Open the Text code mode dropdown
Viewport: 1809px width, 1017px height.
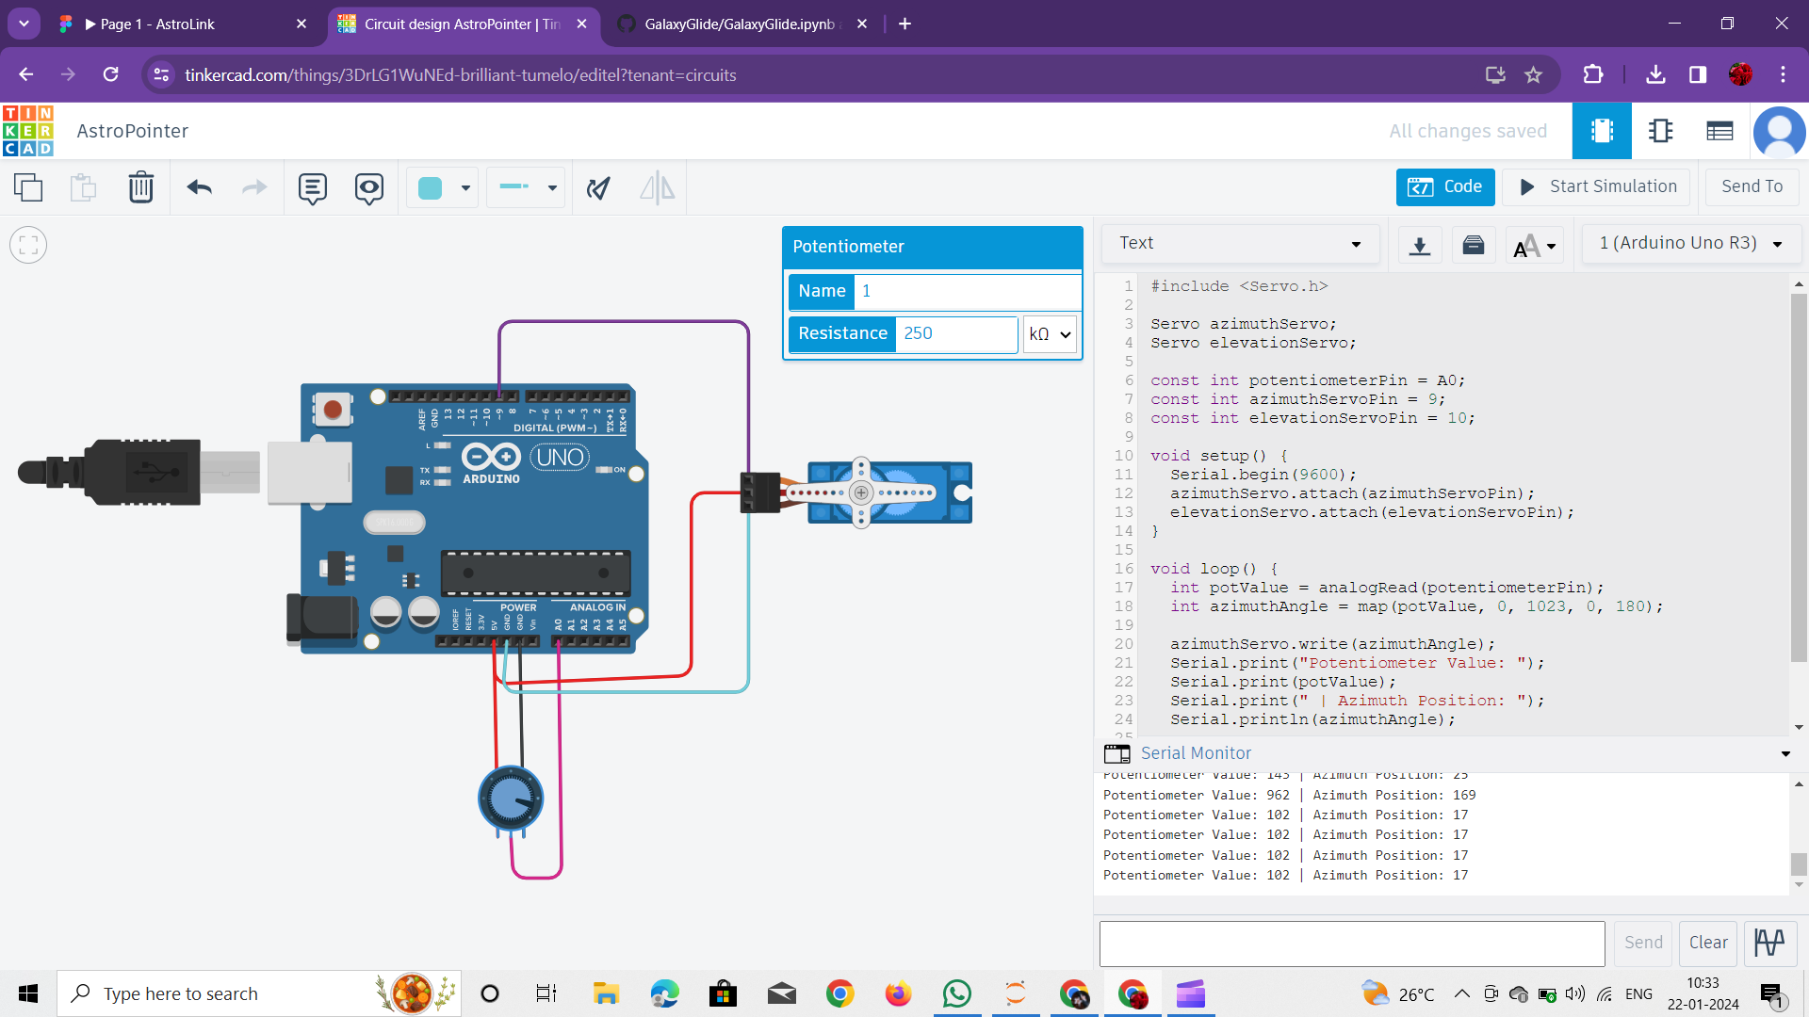[x=1240, y=243]
